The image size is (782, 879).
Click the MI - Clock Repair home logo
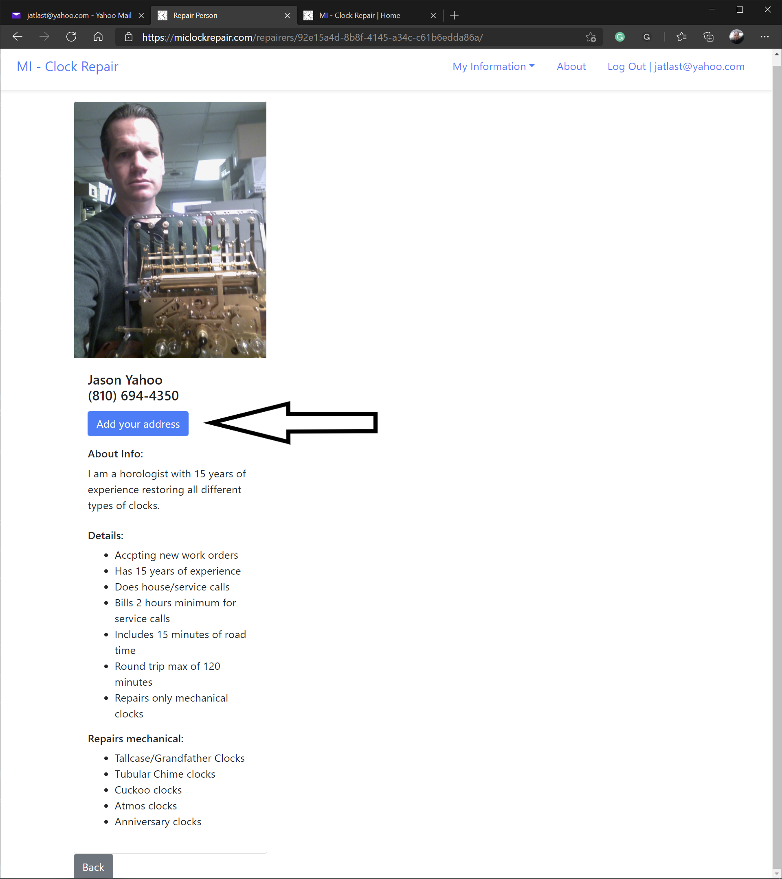(x=67, y=66)
